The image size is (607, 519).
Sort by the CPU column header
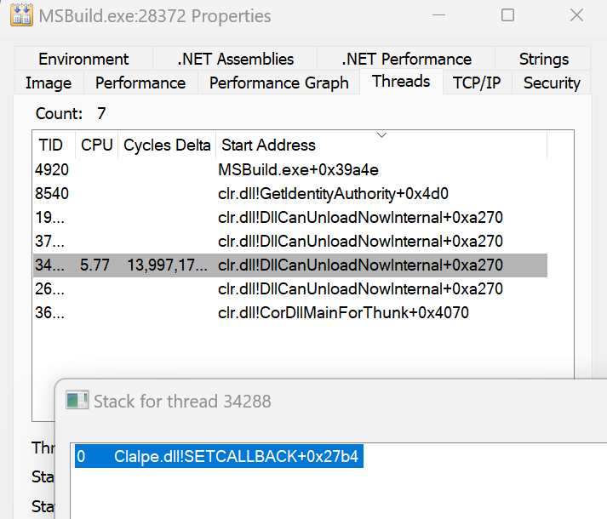[x=96, y=145]
